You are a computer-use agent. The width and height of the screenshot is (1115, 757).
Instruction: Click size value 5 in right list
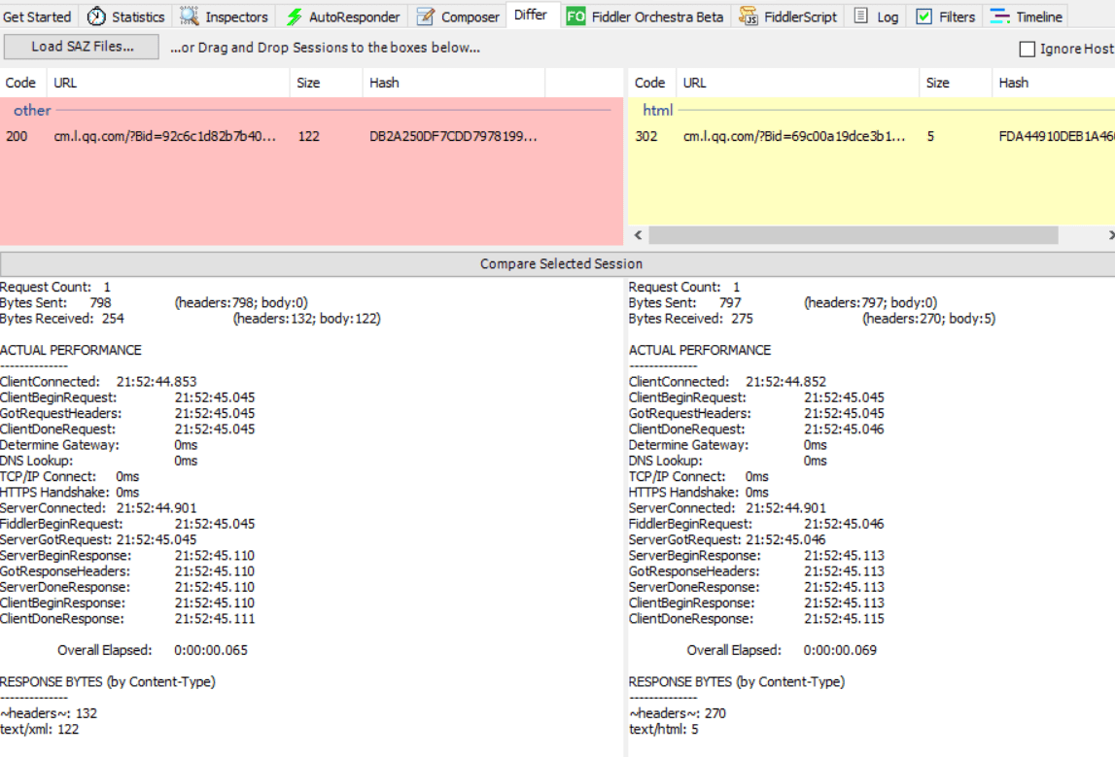click(930, 136)
